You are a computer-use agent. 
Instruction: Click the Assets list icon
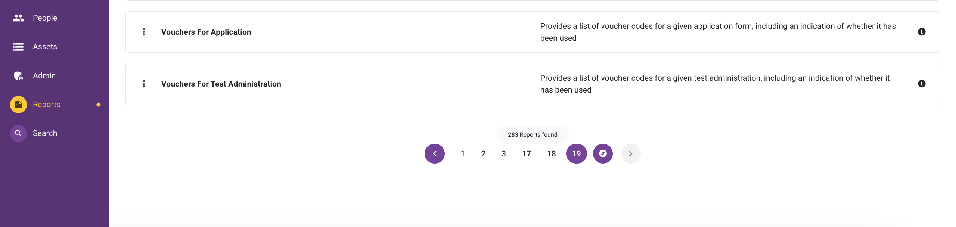pos(18,47)
